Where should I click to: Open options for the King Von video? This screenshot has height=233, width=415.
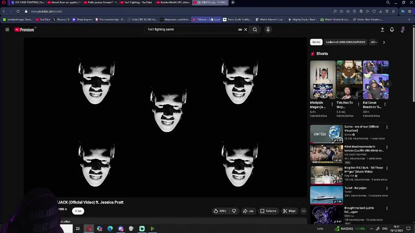point(387,168)
